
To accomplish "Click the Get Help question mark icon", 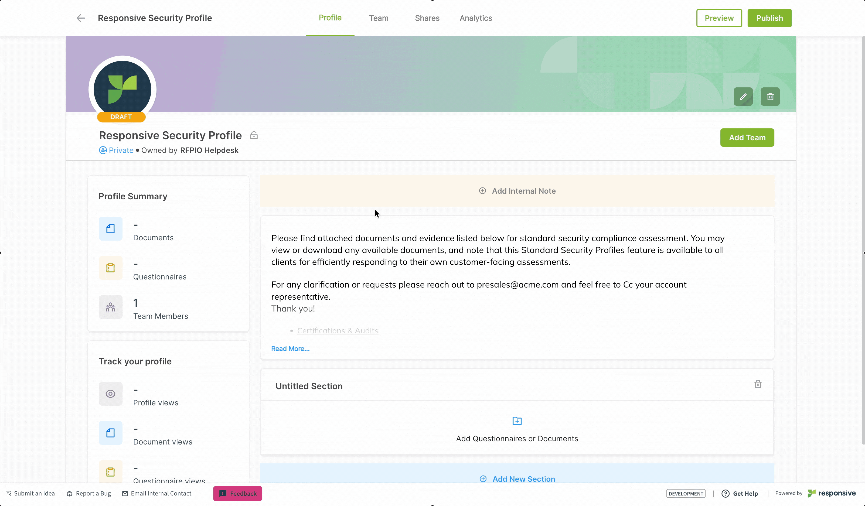I will pyautogui.click(x=725, y=494).
